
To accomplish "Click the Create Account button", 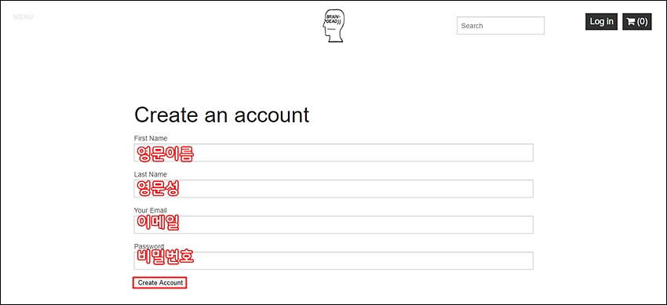I will tap(160, 283).
